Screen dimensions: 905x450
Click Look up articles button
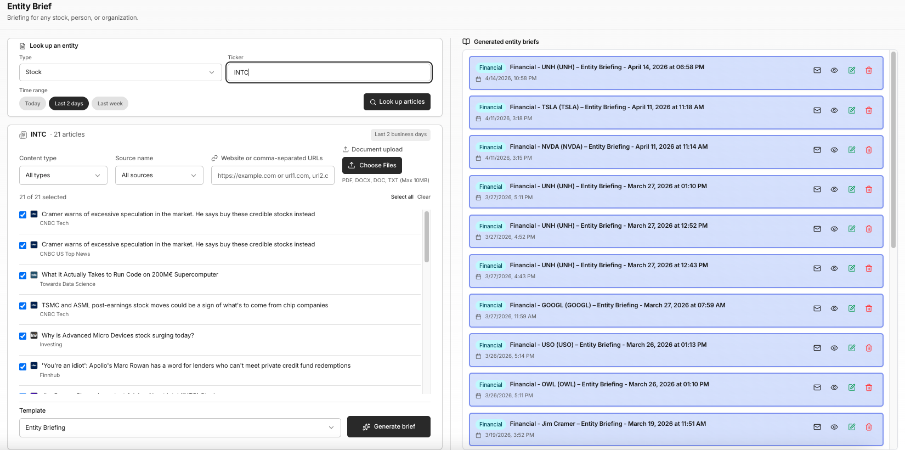click(397, 102)
